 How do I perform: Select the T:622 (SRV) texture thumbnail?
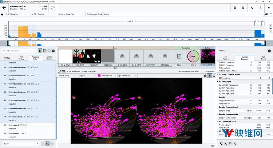pyautogui.click(x=80, y=56)
